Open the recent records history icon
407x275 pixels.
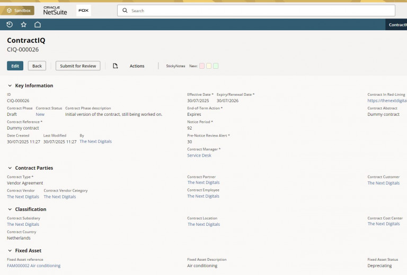[10, 25]
